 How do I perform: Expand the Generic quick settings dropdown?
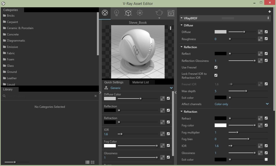click(171, 88)
